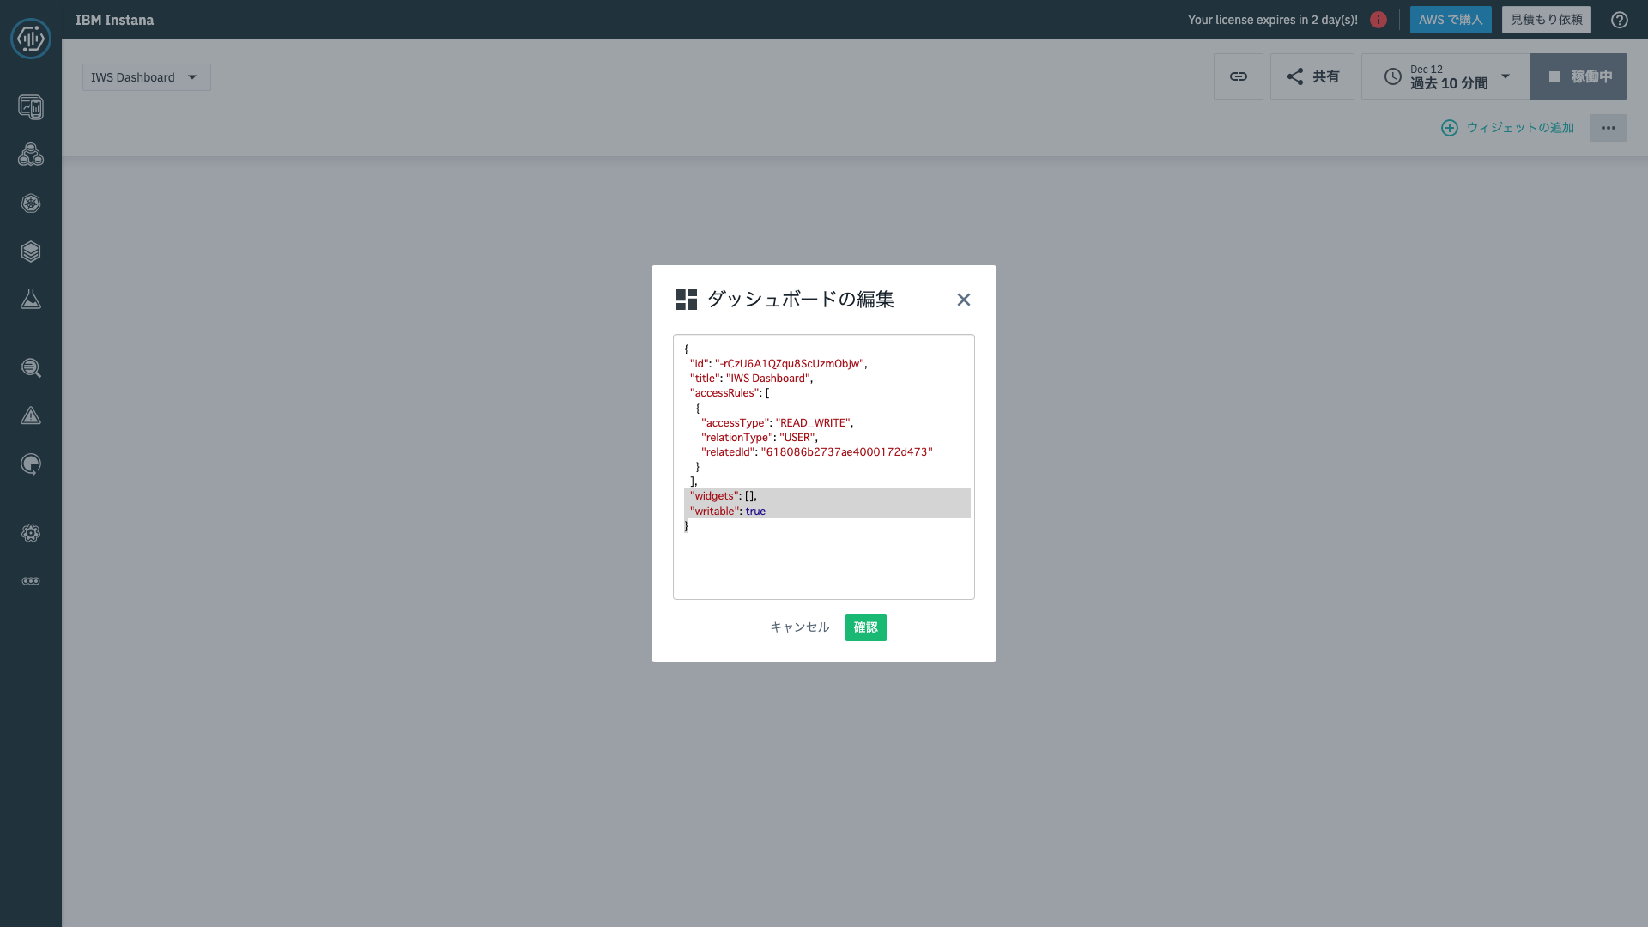Confirm edits with the 確認 button

pyautogui.click(x=865, y=627)
